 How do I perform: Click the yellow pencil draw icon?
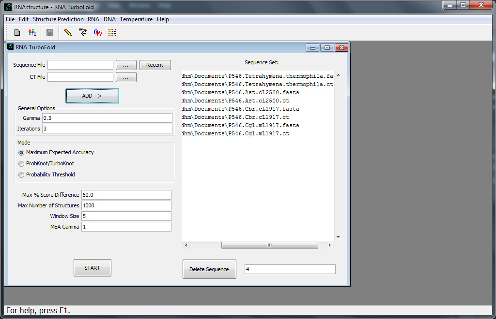coord(68,32)
